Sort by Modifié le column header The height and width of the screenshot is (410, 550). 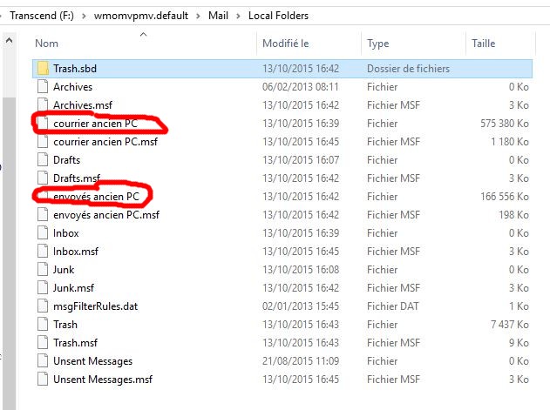[286, 43]
